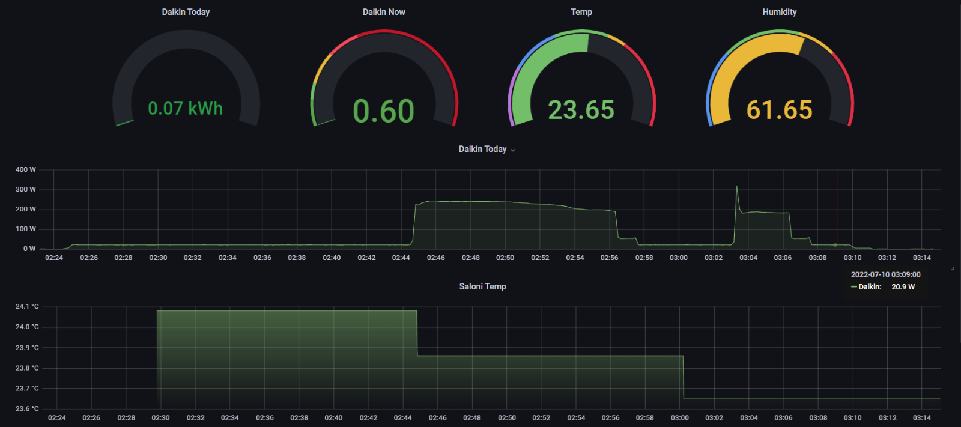Open the "Daikin Today" gauge panel title

pos(186,12)
